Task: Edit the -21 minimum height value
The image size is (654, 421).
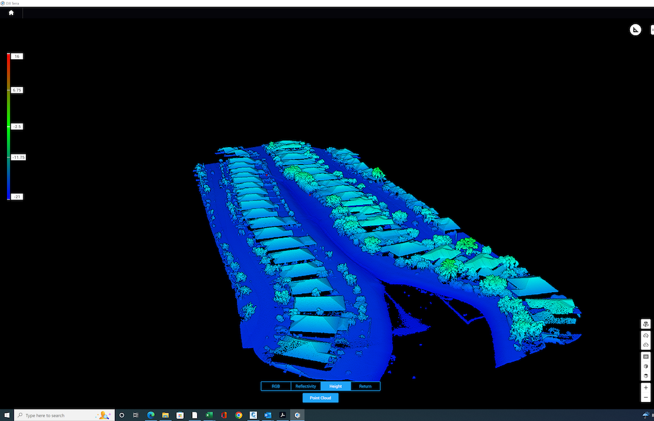Action: [17, 197]
